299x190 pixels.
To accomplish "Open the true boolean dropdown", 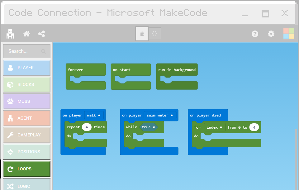I will click(149, 127).
